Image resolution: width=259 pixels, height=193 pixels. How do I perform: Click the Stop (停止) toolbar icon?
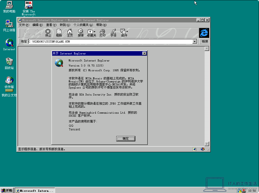tap(48, 33)
